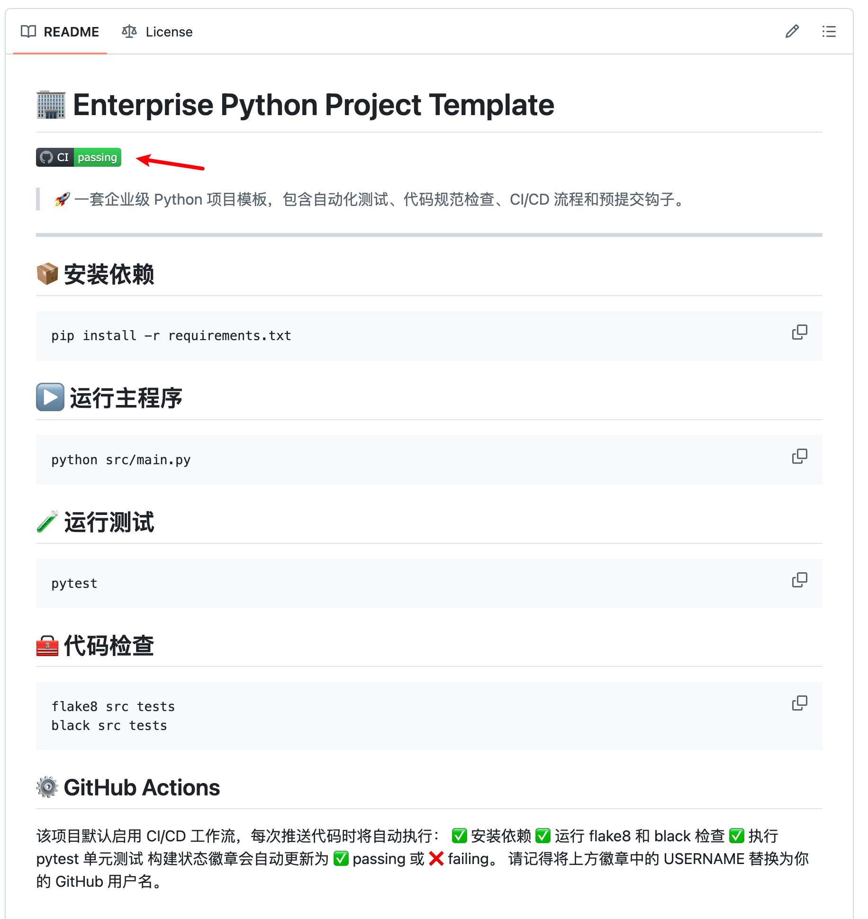The image size is (868, 919).
Task: Select the README tab
Action: 71,32
